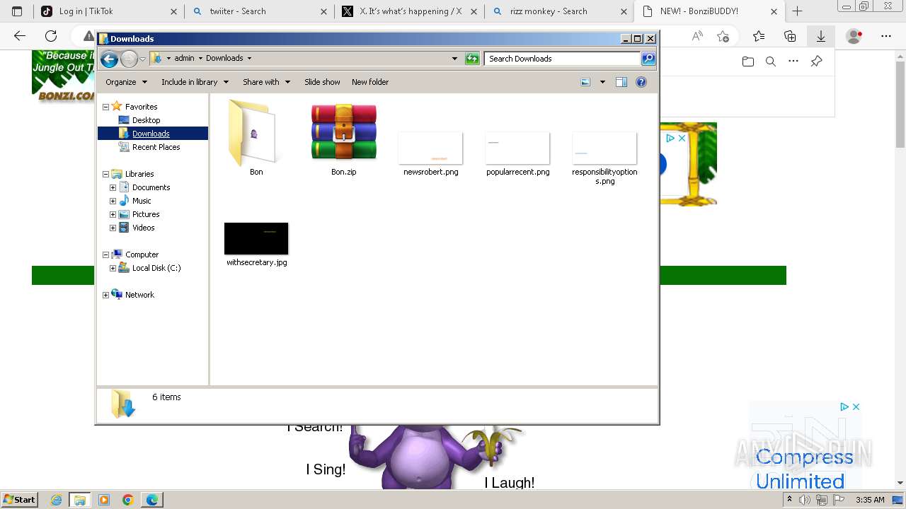The width and height of the screenshot is (906, 509).
Task: Close the Compress Unlimited ad
Action: (x=856, y=406)
